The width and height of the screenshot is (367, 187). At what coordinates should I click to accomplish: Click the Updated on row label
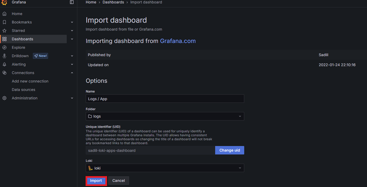(x=98, y=65)
